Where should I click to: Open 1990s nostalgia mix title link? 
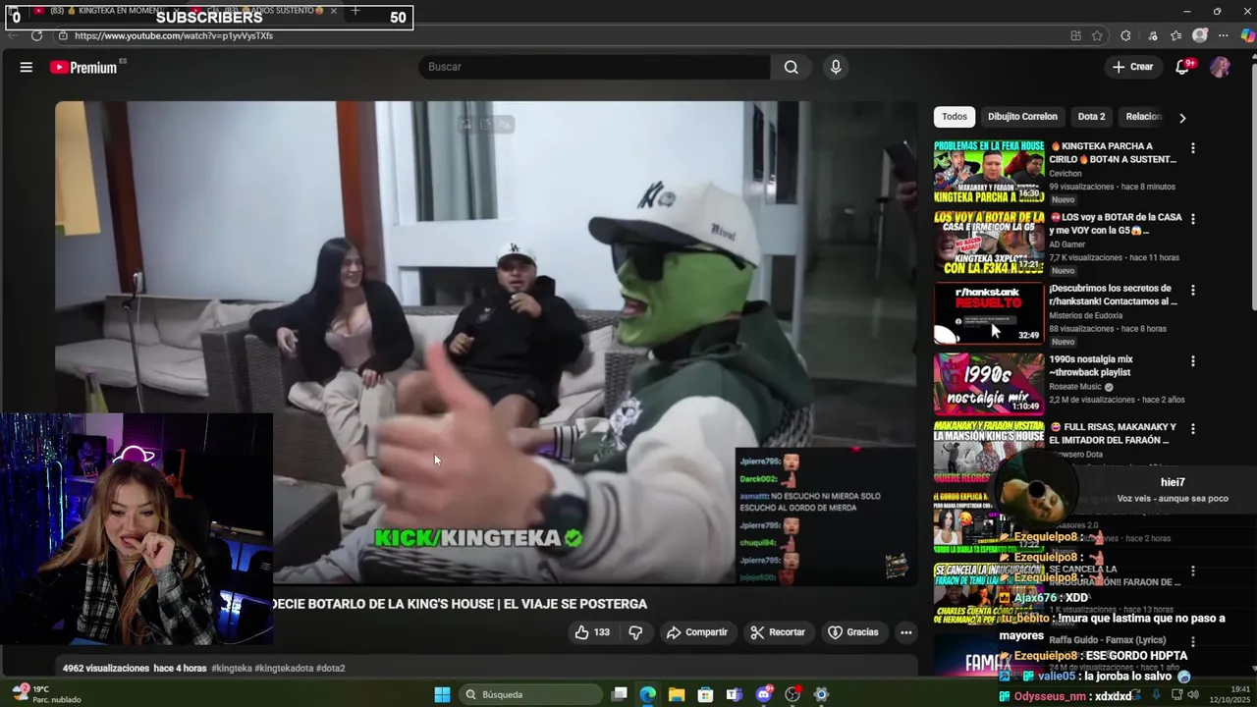coord(1090,365)
